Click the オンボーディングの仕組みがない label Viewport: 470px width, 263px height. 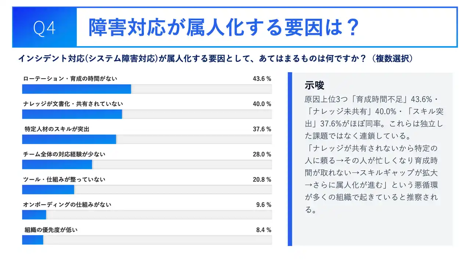[67, 205]
